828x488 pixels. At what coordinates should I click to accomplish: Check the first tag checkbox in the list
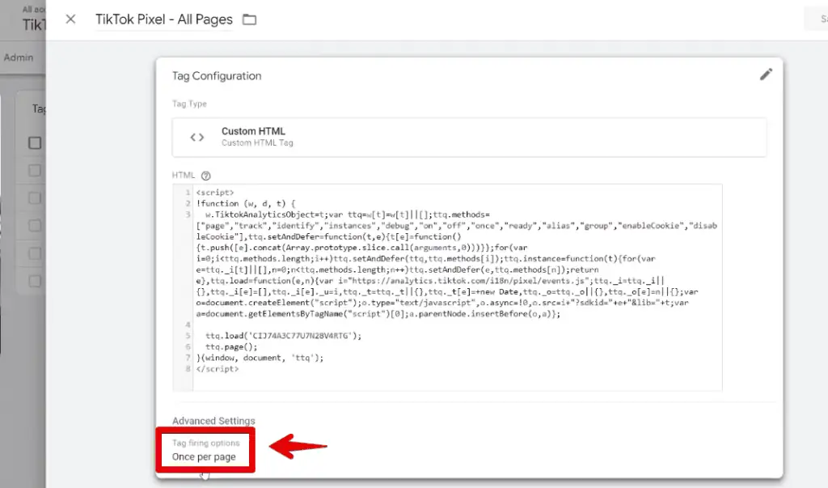tap(34, 171)
